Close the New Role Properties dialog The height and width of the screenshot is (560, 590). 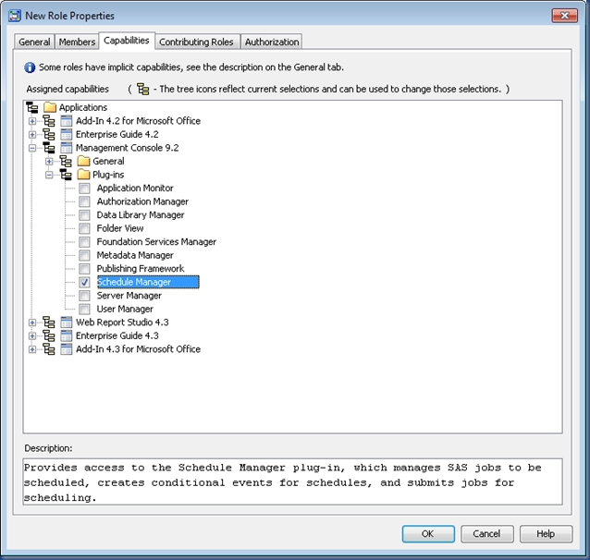click(564, 16)
